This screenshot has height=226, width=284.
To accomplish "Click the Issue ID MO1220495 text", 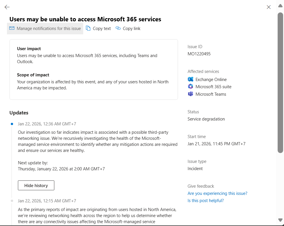I will pos(199,54).
